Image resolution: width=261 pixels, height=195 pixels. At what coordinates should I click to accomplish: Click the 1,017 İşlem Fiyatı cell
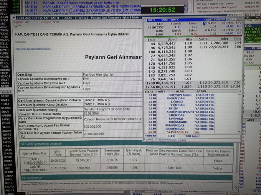pos(134,160)
